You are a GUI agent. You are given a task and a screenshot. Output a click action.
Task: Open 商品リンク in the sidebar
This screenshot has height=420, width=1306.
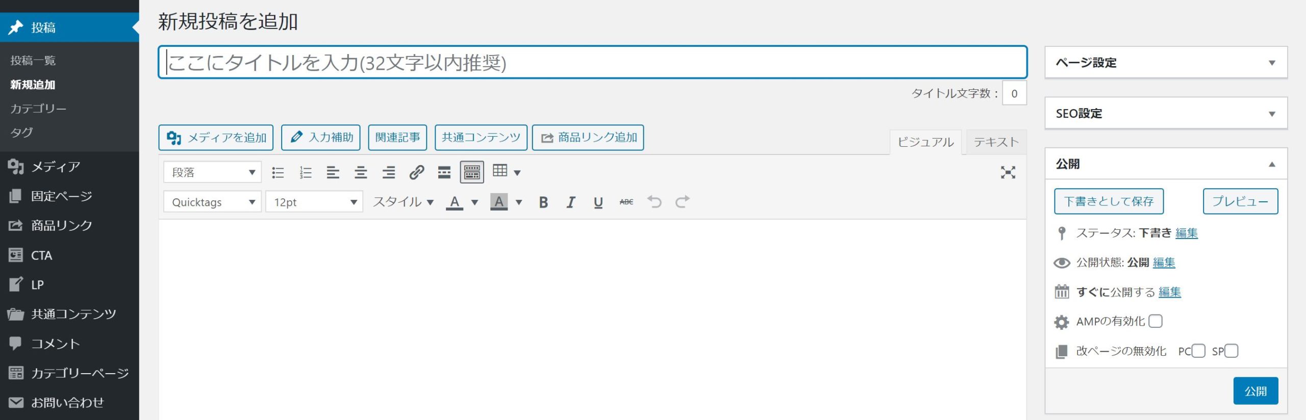[x=69, y=225]
